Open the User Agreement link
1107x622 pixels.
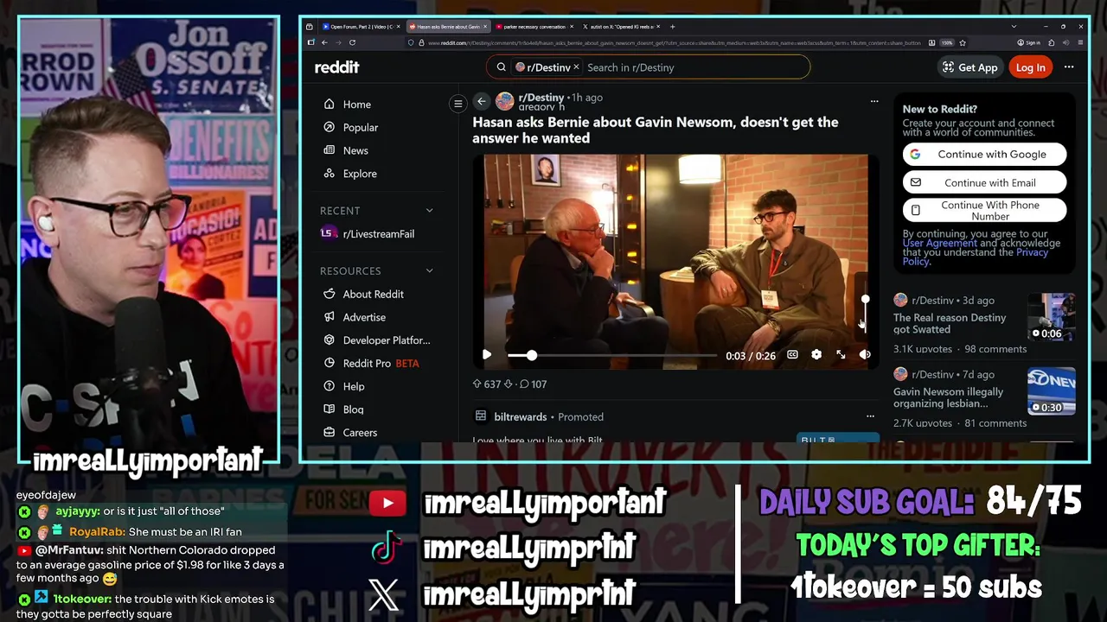939,244
